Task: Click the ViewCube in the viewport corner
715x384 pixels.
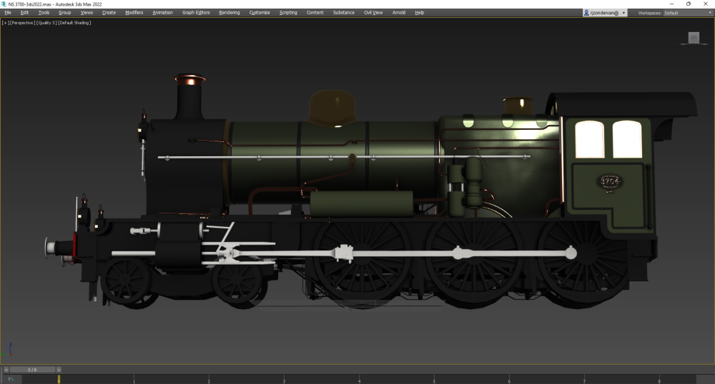Action: (694, 38)
